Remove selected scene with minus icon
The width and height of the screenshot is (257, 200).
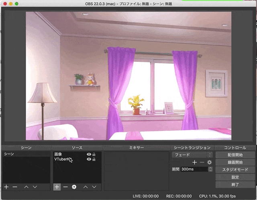tap(15, 187)
